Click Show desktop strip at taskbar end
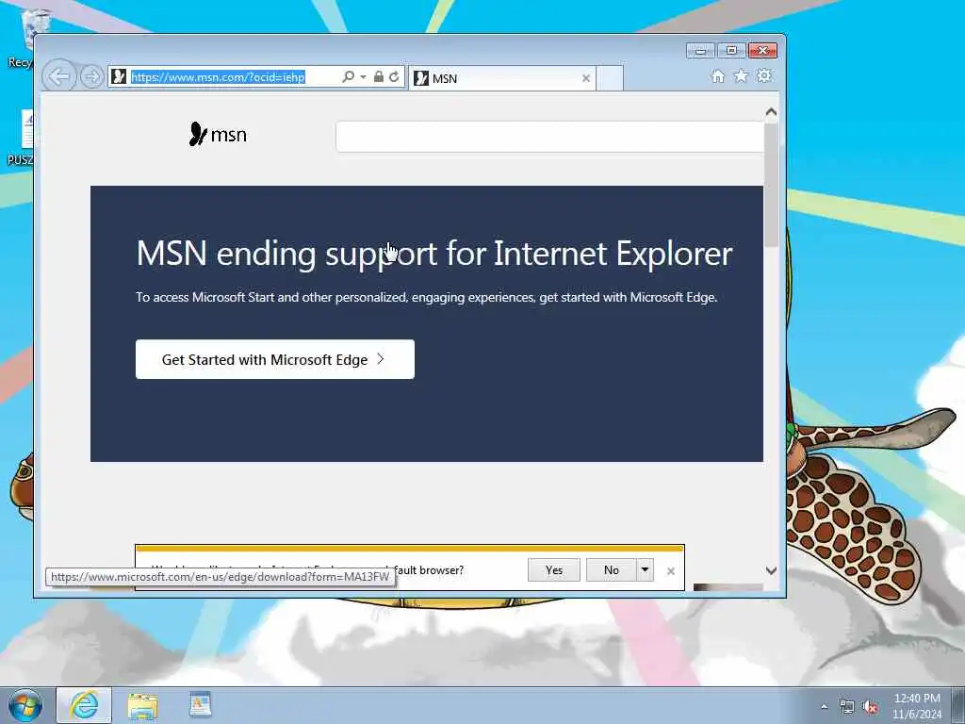The height and width of the screenshot is (724, 965). pos(958,705)
